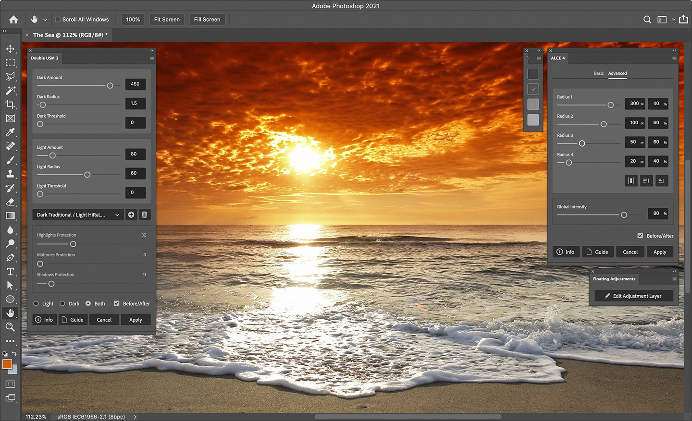Viewport: 692px width, 421px height.
Task: Select the Eraser tool
Action: tap(11, 202)
